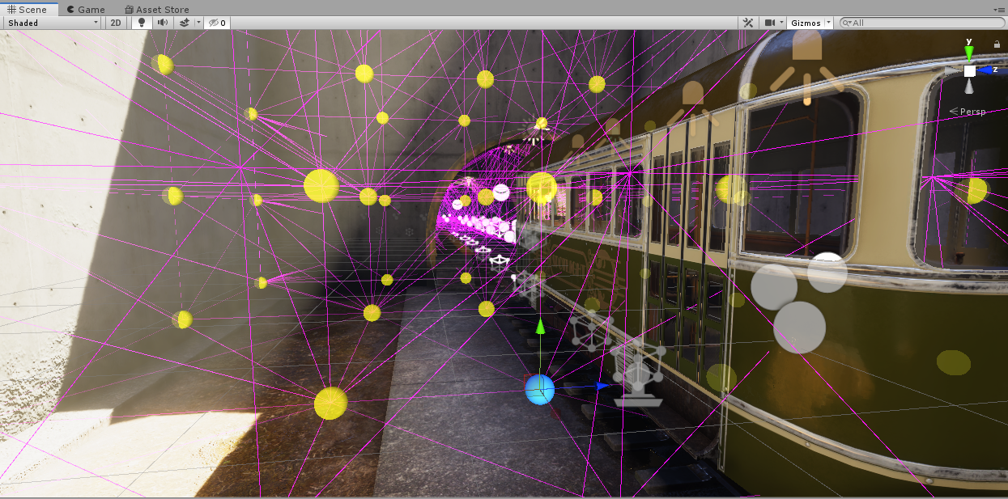Open the Shaded draw mode dropdown

tap(52, 23)
